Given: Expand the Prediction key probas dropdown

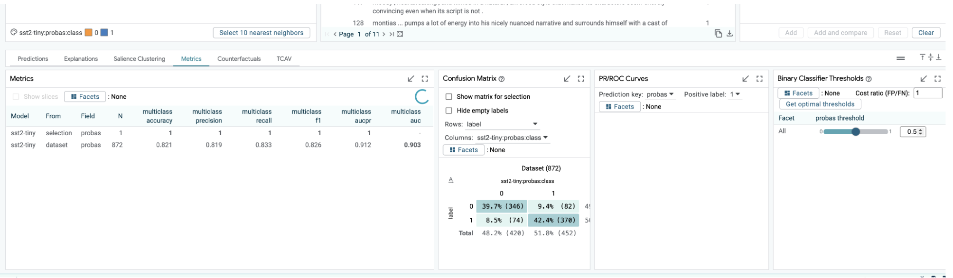Looking at the screenshot, I should pos(660,94).
